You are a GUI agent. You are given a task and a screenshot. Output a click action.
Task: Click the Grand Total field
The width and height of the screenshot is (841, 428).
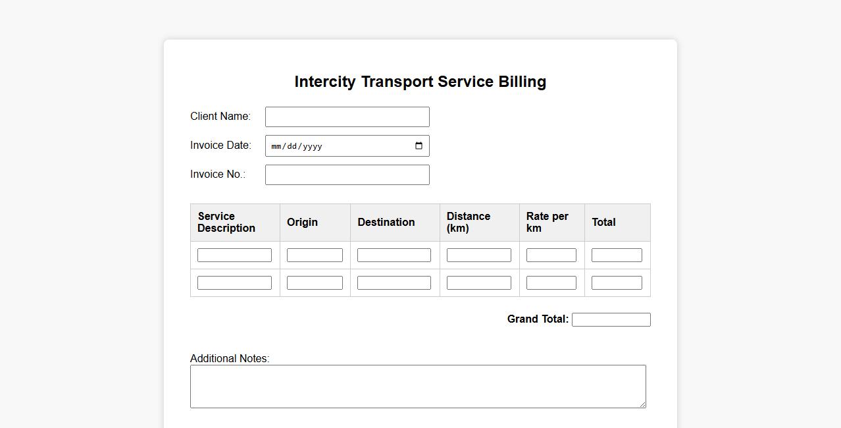point(611,320)
